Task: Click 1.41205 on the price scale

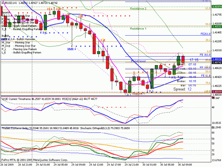Action: [x=217, y=41]
